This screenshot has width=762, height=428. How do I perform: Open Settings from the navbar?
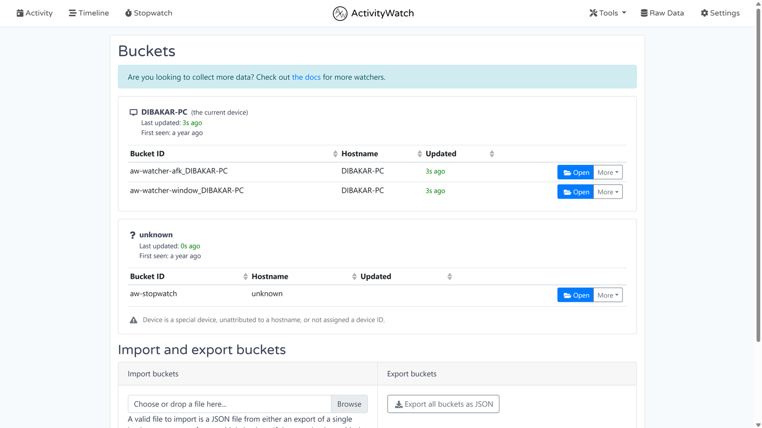click(x=720, y=13)
